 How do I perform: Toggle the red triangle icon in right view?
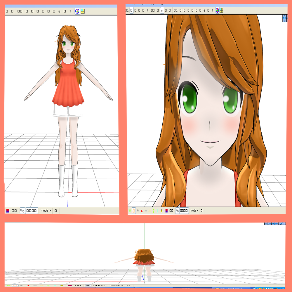[x=142, y=211]
